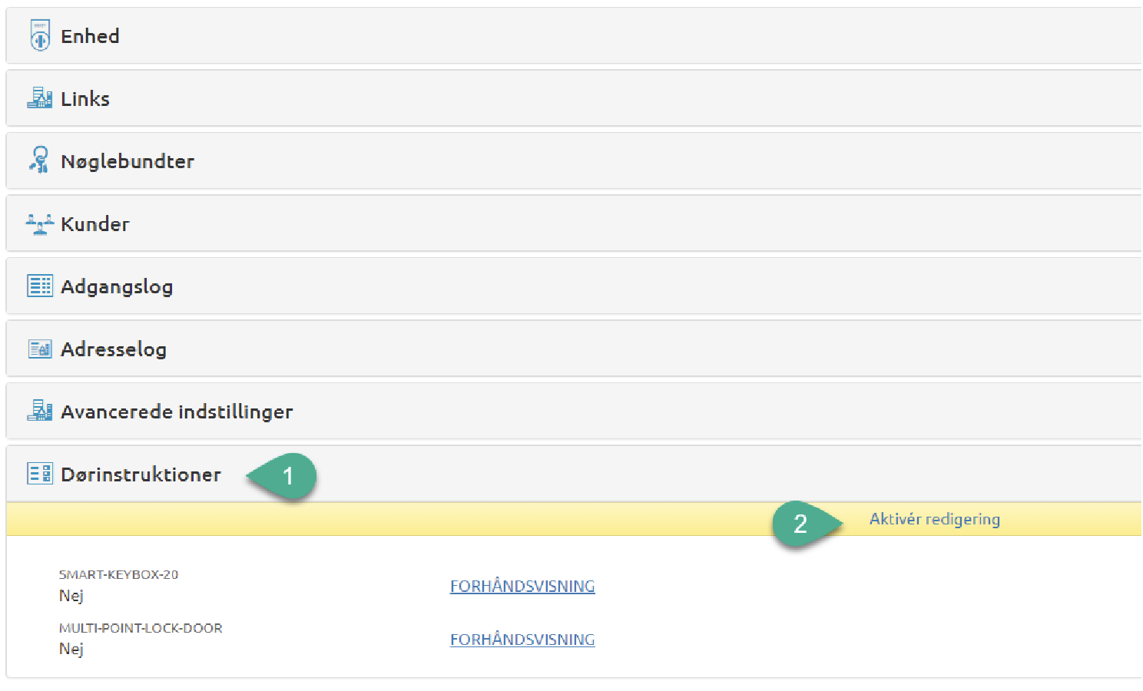Click the Links section icon
This screenshot has width=1143, height=691.
tap(40, 98)
